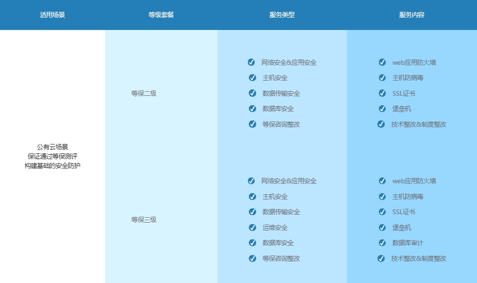The image size is (477, 283).
Task: Click checkmark next to 等保二级 web应用防火墙
Action: pos(382,62)
